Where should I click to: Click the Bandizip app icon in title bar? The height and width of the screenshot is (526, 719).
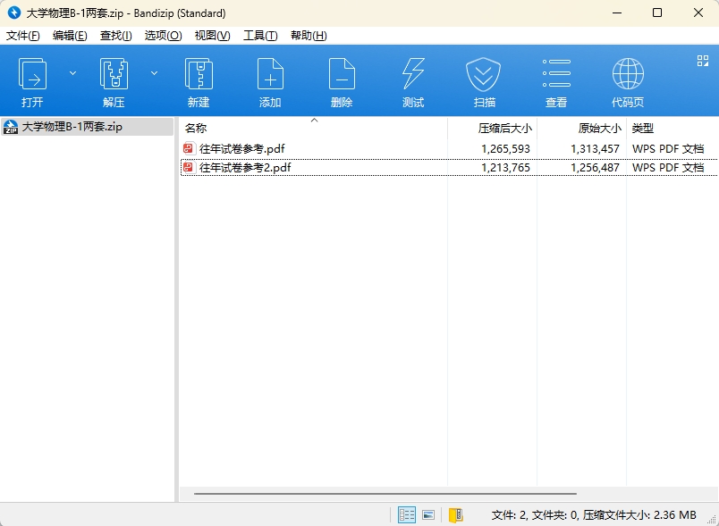[x=14, y=13]
